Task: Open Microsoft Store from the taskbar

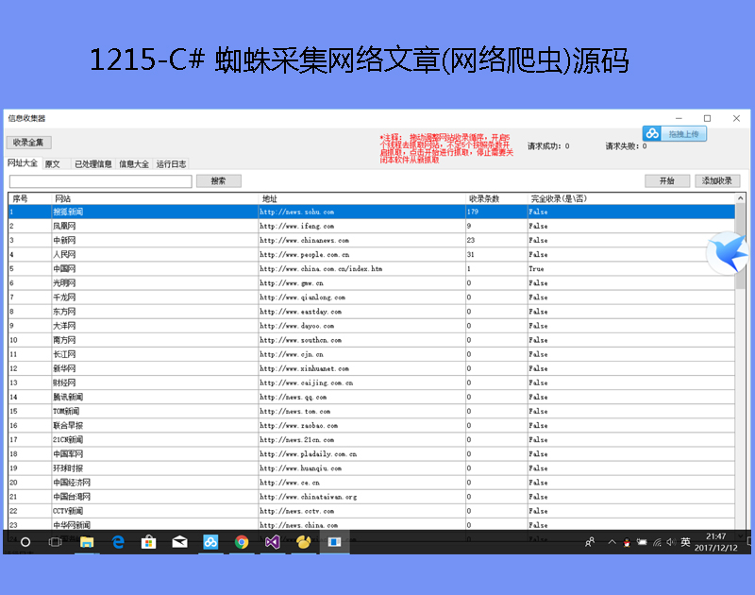Action: (x=148, y=542)
